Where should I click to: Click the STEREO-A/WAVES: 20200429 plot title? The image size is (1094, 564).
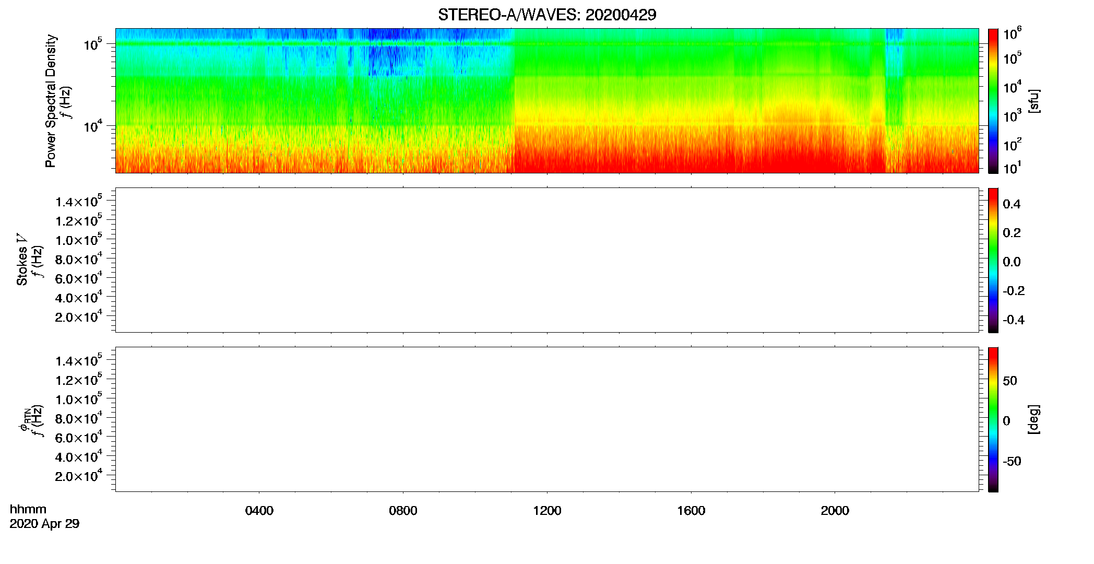547,15
